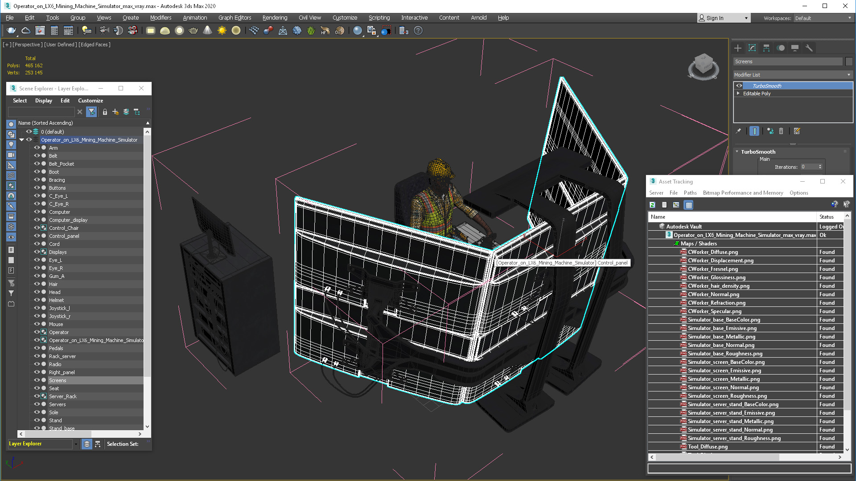This screenshot has width=856, height=481.
Task: Hide the Screens object
Action: [x=37, y=380]
